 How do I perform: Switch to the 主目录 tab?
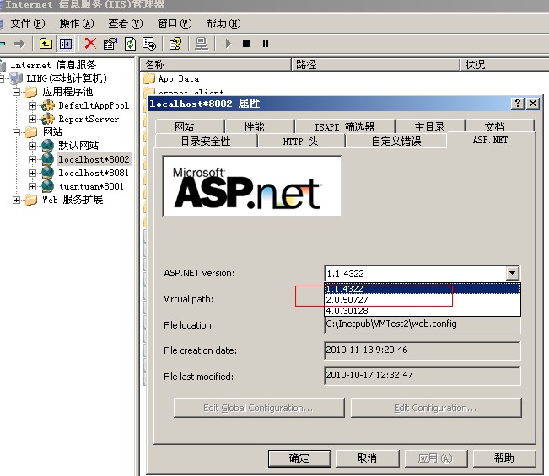pyautogui.click(x=429, y=126)
